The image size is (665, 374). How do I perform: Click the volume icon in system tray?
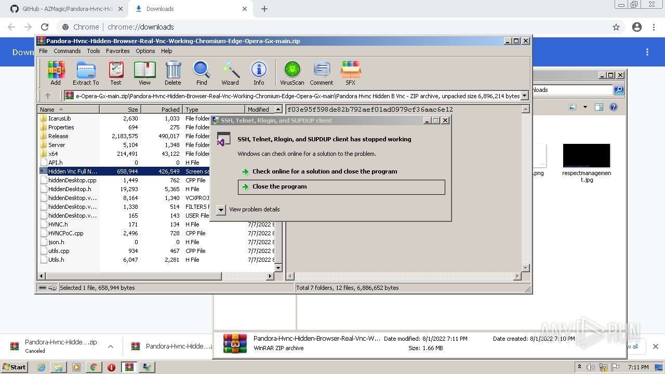tap(591, 367)
